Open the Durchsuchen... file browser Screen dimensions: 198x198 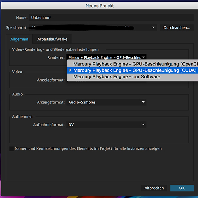coord(177,27)
